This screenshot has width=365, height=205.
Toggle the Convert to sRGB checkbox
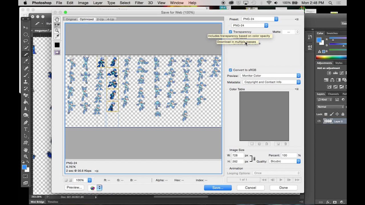pos(230,70)
